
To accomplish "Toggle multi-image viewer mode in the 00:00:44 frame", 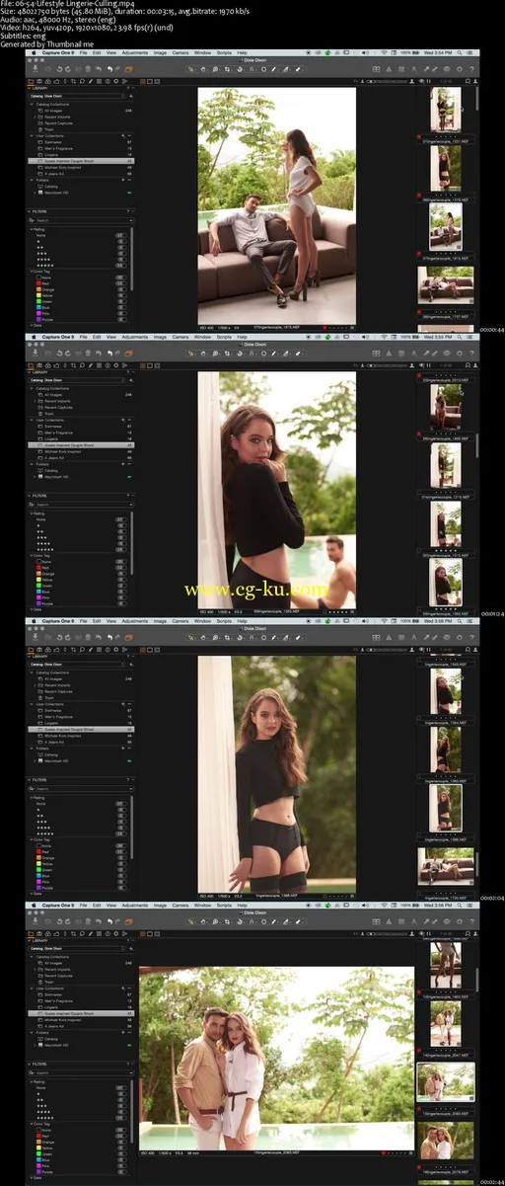I will 142,81.
